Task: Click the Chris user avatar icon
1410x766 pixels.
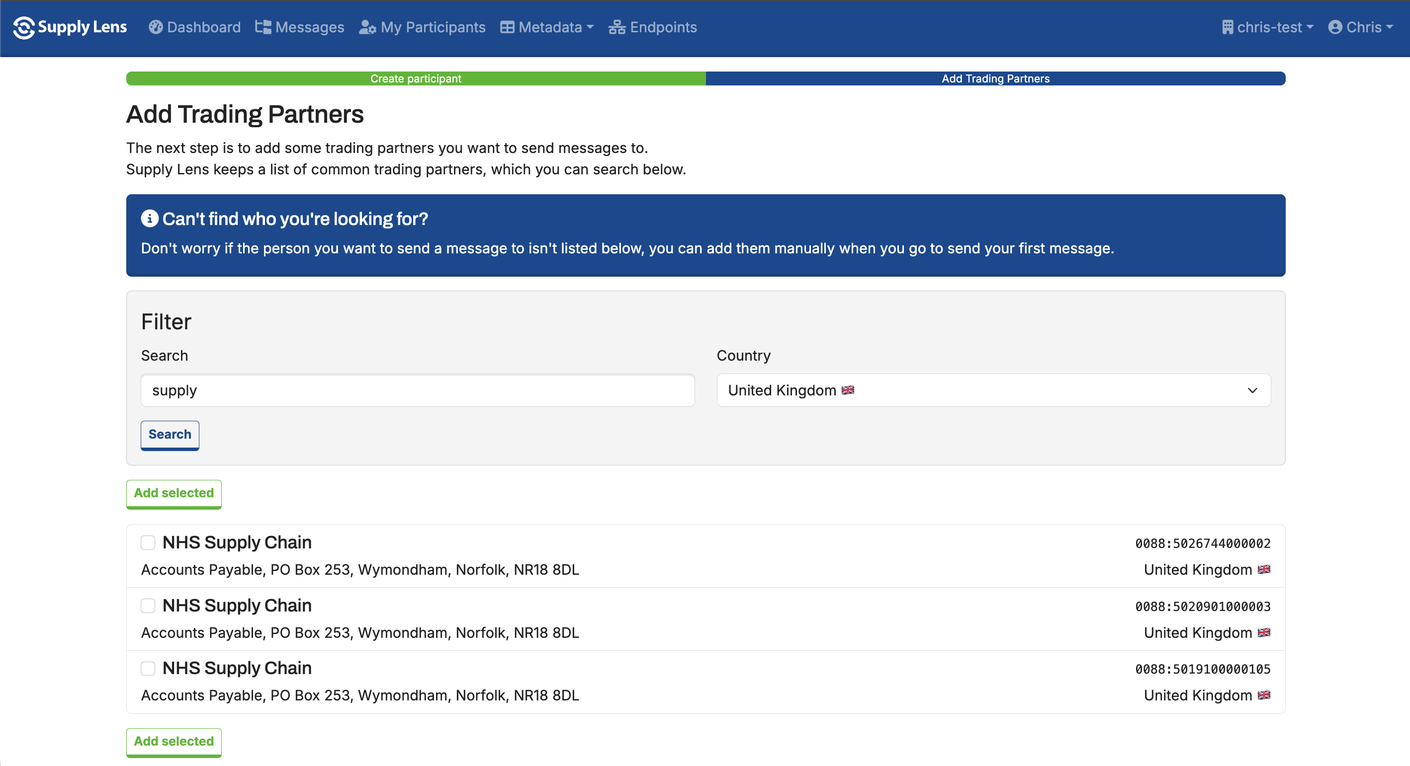Action: click(1335, 27)
